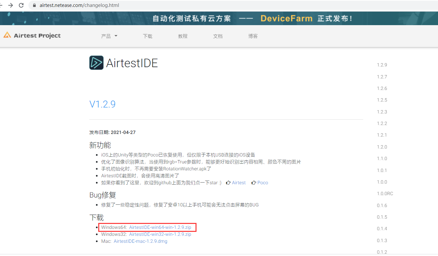Click the 新功能 section heading
Viewport: 438px width, 256px height.
click(x=100, y=145)
